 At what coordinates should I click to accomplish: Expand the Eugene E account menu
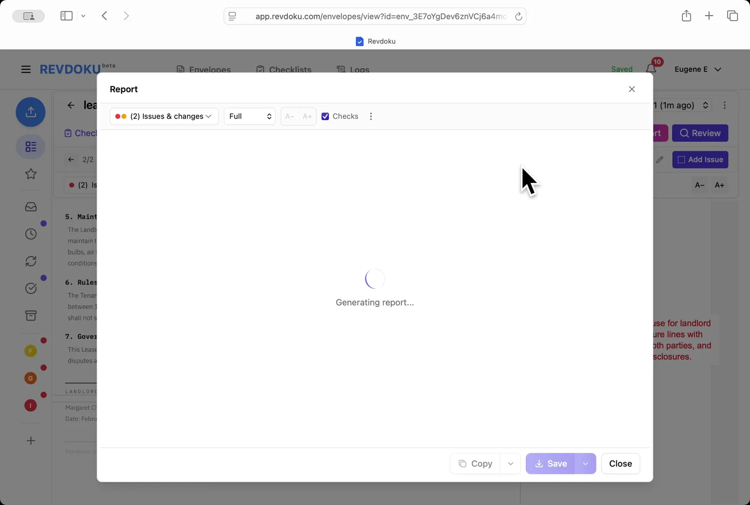pos(697,69)
